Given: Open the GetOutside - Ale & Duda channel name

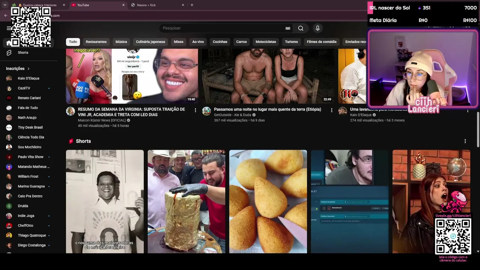Looking at the screenshot, I should [232, 115].
